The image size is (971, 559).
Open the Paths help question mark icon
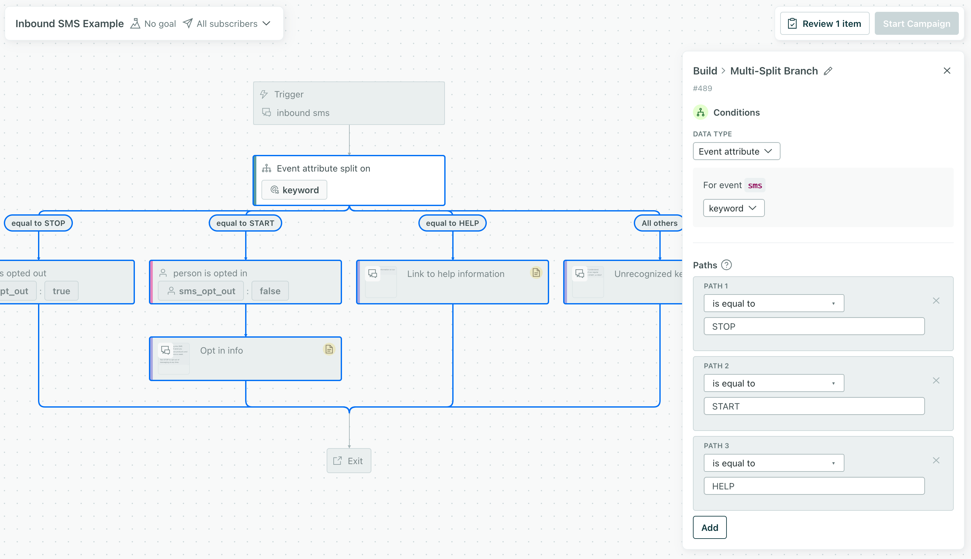727,265
